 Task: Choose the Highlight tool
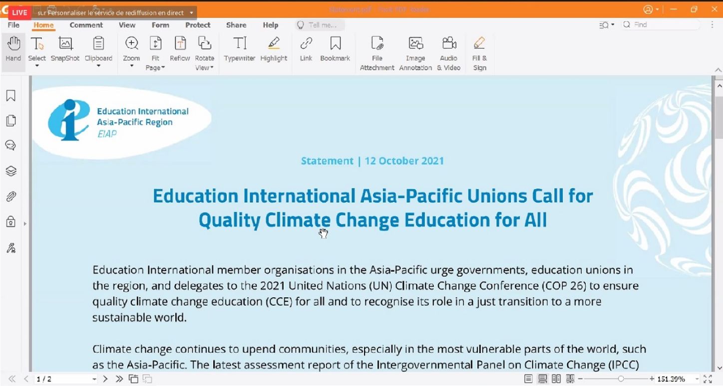[x=274, y=49]
